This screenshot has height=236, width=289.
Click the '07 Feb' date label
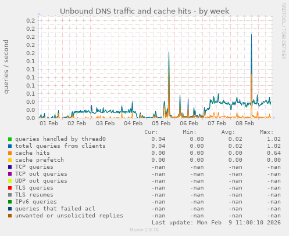click(217, 124)
